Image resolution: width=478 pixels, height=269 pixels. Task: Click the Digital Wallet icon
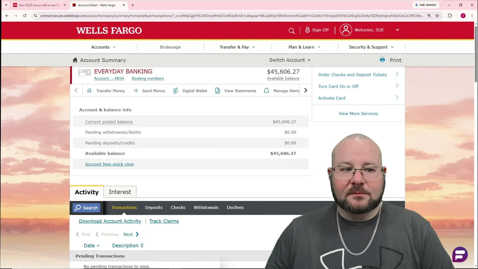176,91
